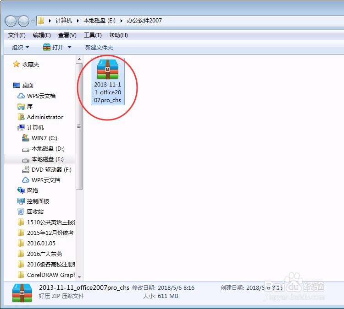The width and height of the screenshot is (344, 309).
Task: Click folder icon for 2015年12月份统考
Action: click(x=21, y=233)
